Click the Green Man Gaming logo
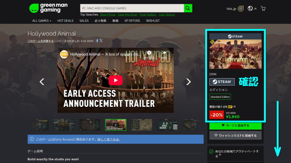Image resolution: width=291 pixels, height=163 pixels. [48, 8]
